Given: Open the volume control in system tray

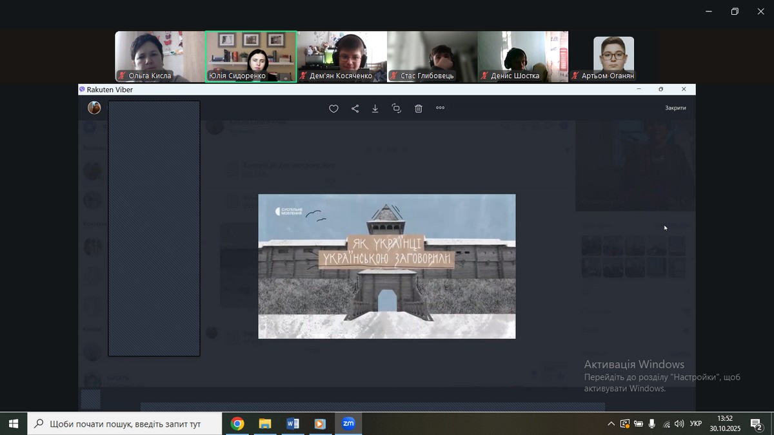Looking at the screenshot, I should pos(679,424).
